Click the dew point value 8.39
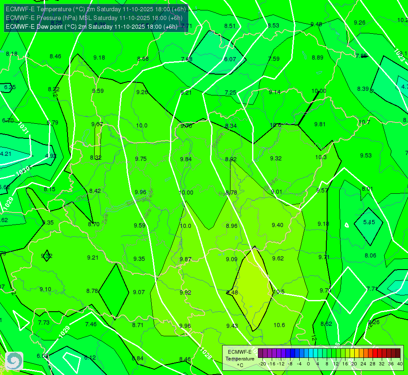 (x=363, y=89)
